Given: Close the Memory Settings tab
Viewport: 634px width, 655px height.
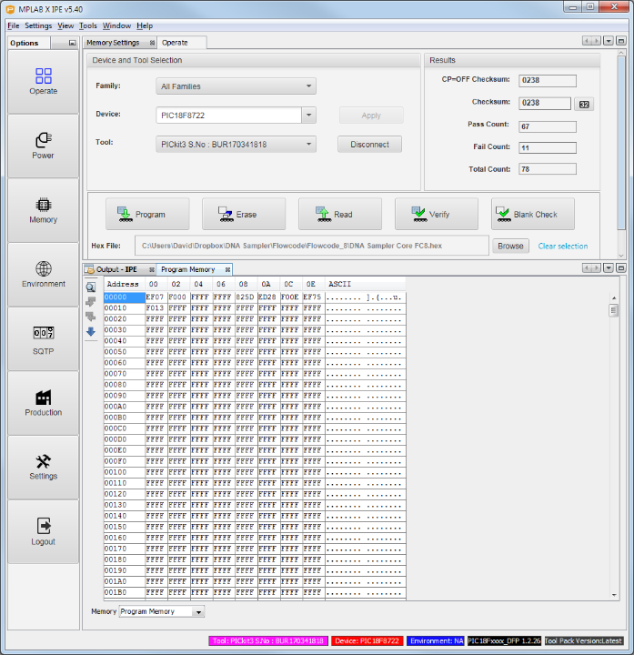Looking at the screenshot, I should click(152, 43).
